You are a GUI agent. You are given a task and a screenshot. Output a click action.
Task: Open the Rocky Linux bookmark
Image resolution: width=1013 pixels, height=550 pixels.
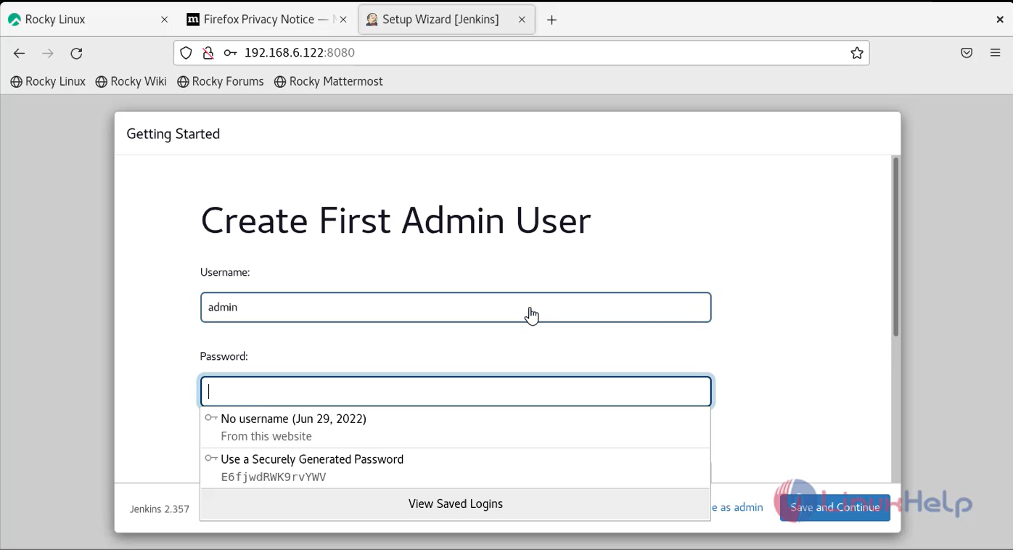[48, 82]
